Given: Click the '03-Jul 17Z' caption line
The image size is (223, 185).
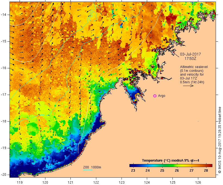Looking at the screenshot, I should pos(188,78).
